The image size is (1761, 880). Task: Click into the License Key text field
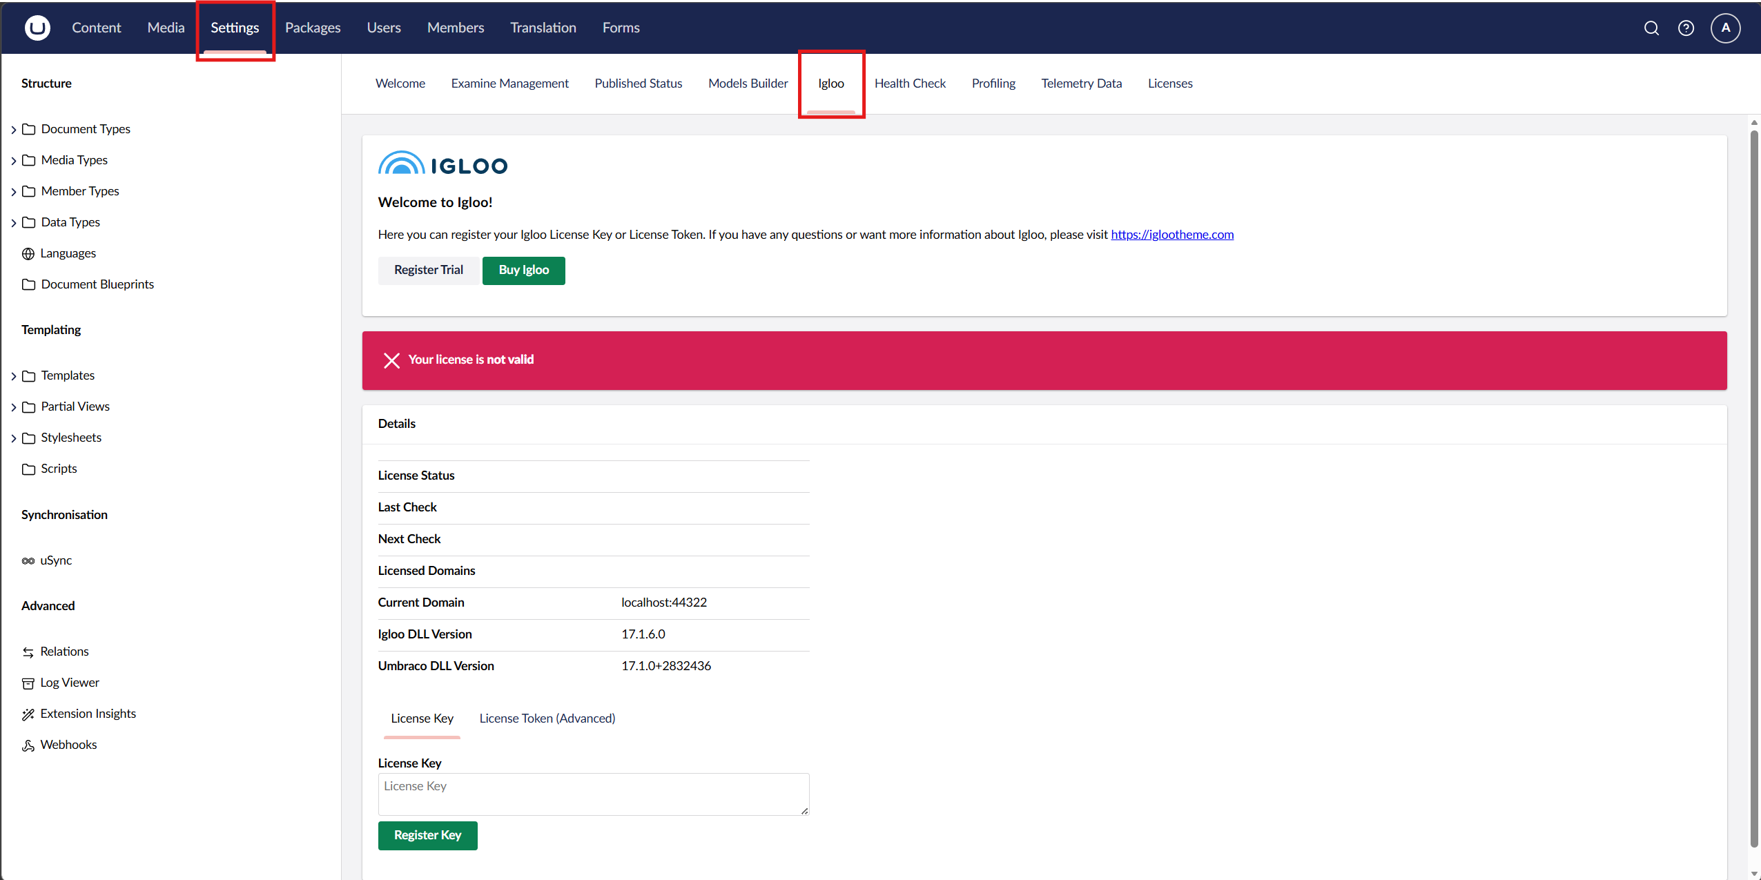pyautogui.click(x=593, y=794)
